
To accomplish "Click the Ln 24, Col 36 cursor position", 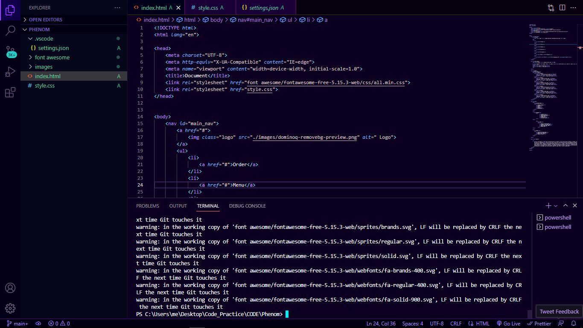I will click(x=381, y=324).
